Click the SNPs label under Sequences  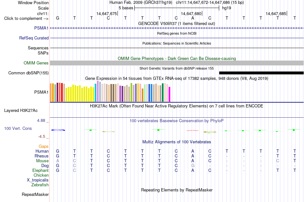coord(43,53)
